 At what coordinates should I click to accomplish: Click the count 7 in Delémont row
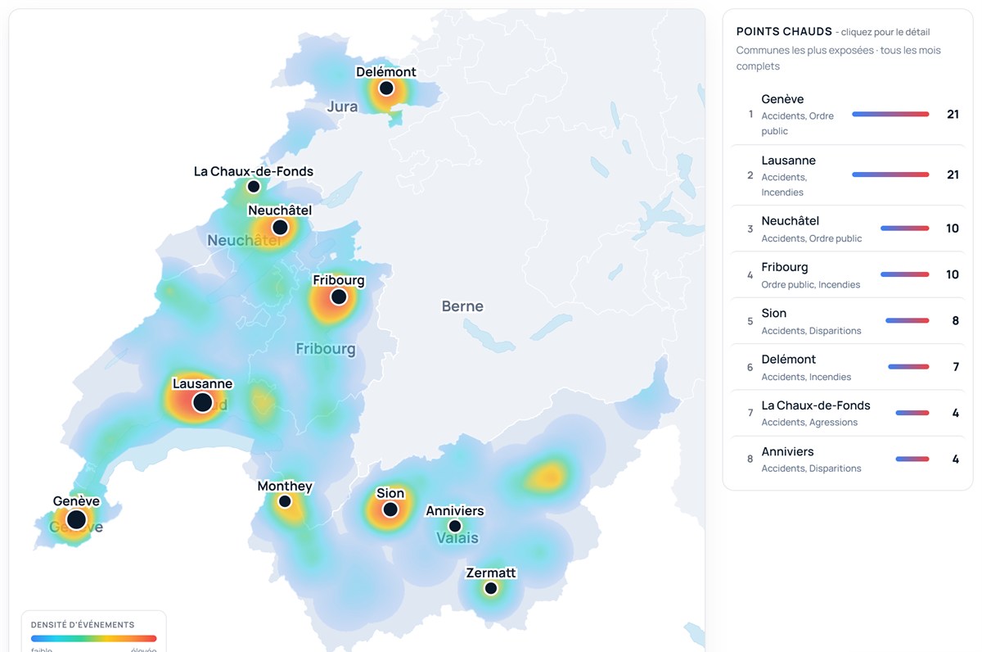[x=955, y=367]
